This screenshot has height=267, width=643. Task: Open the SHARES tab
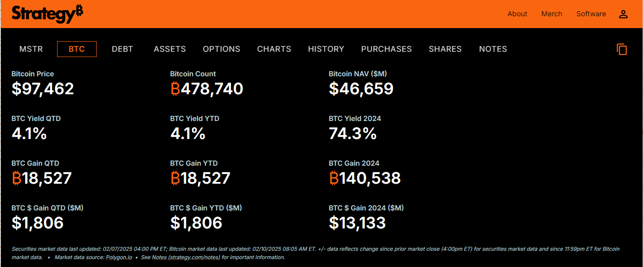click(x=445, y=49)
